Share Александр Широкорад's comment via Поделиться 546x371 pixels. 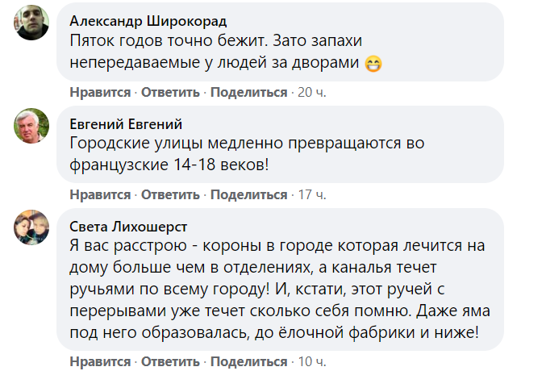249,92
